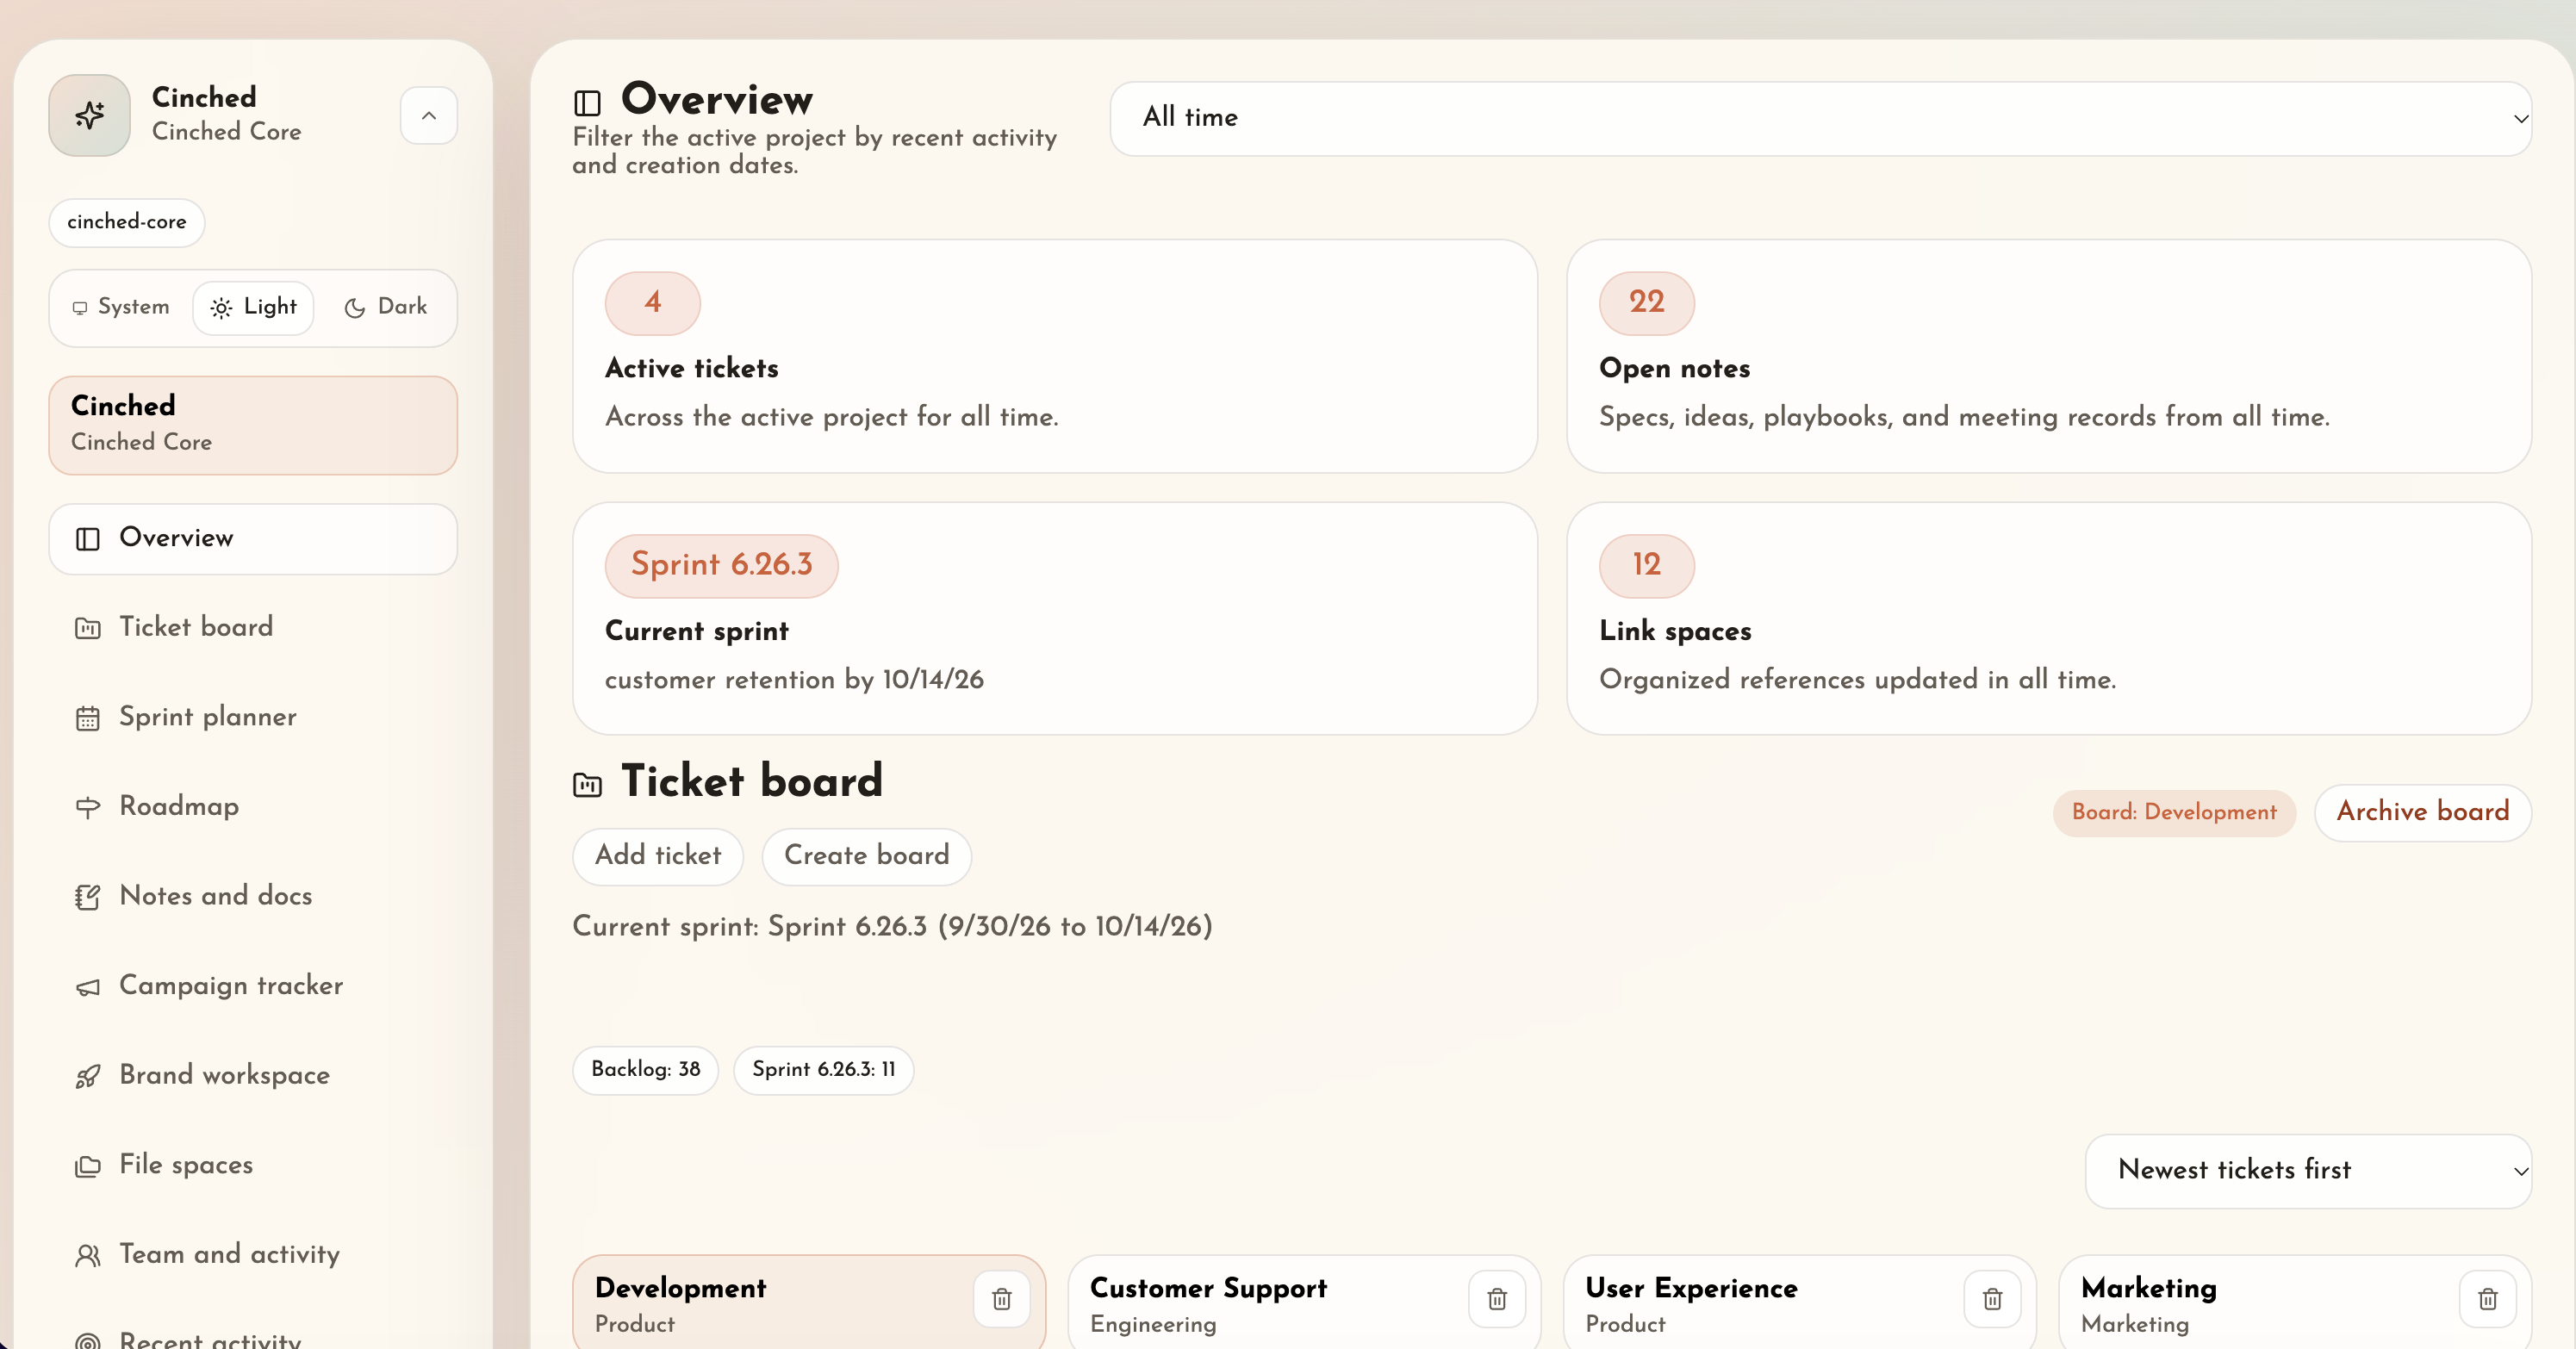Screen dimensions: 2576x1349
Task: Select the Sprint 6.26.3: 11 chip
Action: 824,1070
